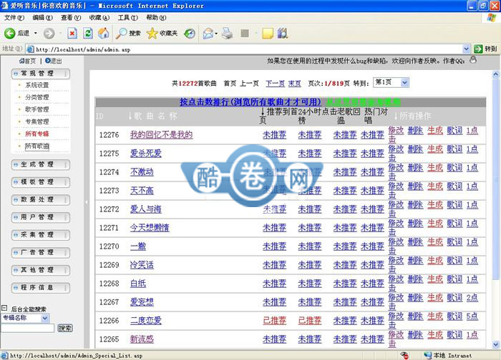This screenshot has height=360, width=501.
Task: Click the yellow note toolbar icon
Action: (268, 33)
